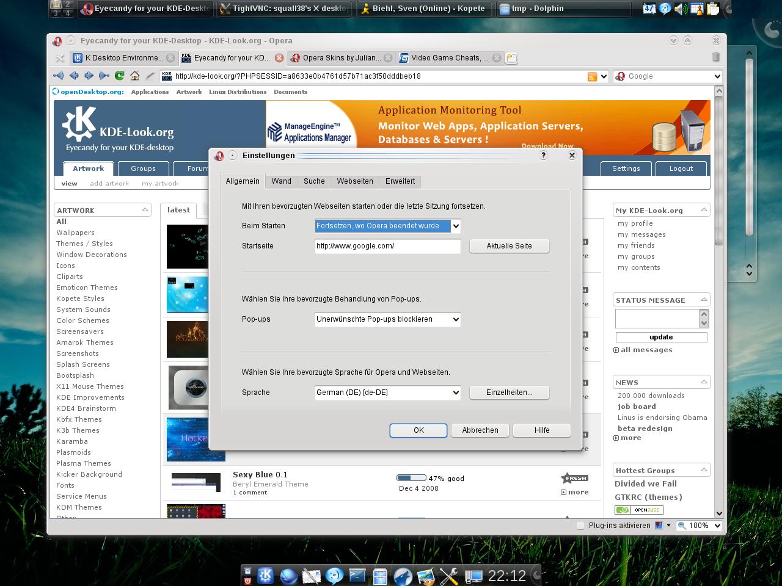Click the panel toggle wrench icon left of tabs

click(x=60, y=58)
